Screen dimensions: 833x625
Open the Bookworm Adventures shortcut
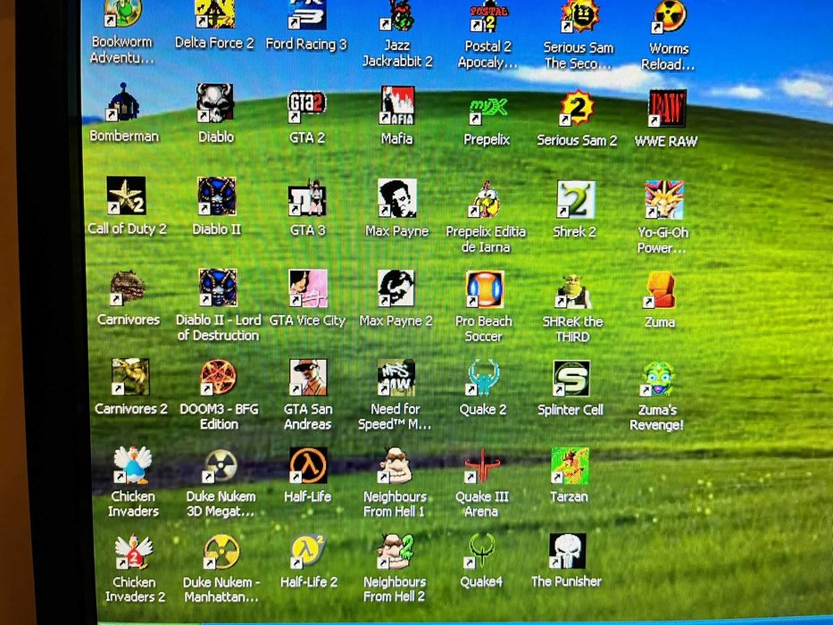(x=123, y=13)
